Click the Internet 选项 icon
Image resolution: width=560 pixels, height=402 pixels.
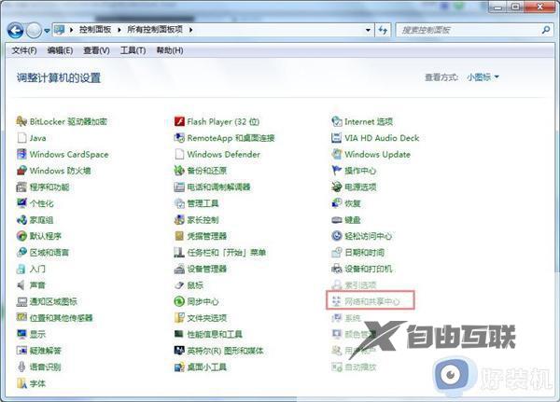tap(337, 121)
